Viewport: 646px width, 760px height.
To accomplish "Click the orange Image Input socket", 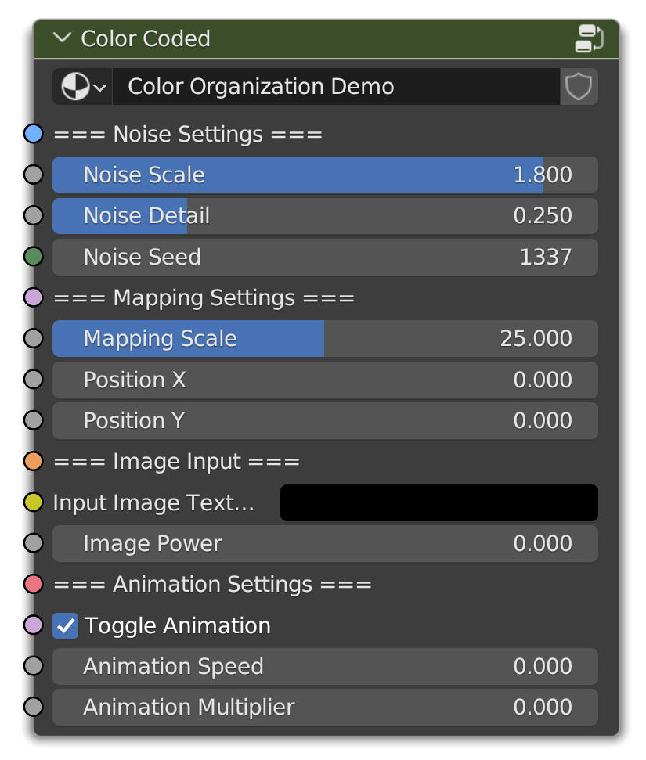I will click(x=33, y=461).
